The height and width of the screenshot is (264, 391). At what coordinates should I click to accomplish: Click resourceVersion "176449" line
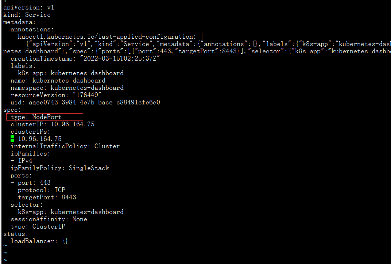coord(56,95)
